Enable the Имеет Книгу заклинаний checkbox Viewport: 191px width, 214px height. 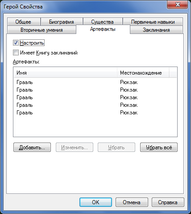point(16,53)
